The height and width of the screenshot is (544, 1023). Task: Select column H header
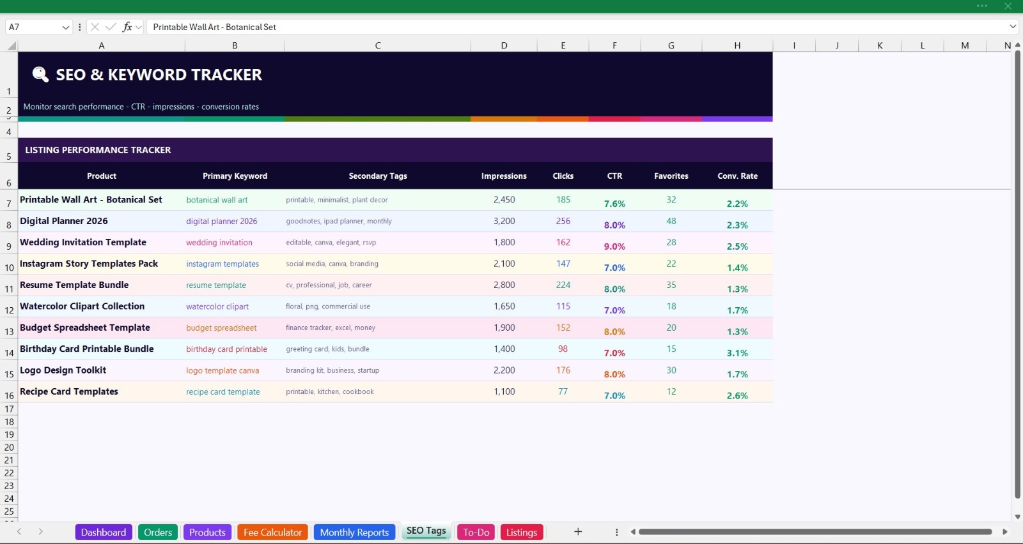point(737,45)
